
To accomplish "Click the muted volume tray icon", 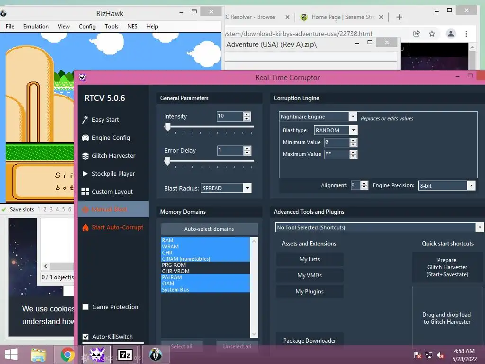I will click(440, 355).
